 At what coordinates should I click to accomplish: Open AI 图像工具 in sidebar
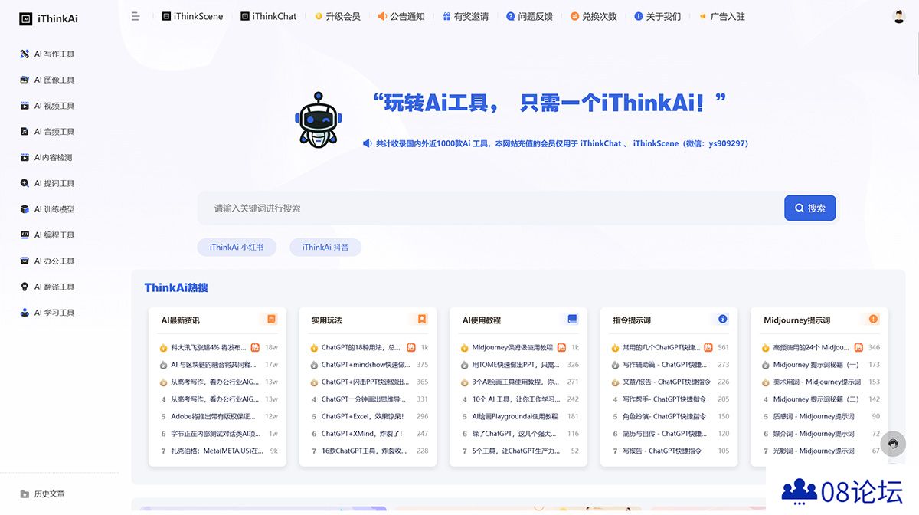(x=47, y=80)
